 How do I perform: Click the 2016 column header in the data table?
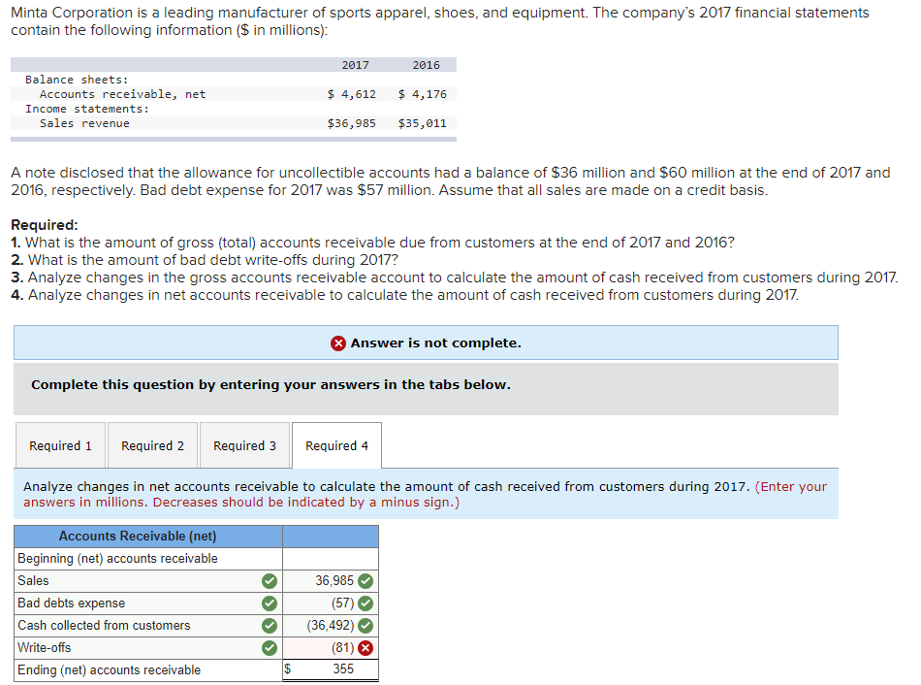point(426,65)
